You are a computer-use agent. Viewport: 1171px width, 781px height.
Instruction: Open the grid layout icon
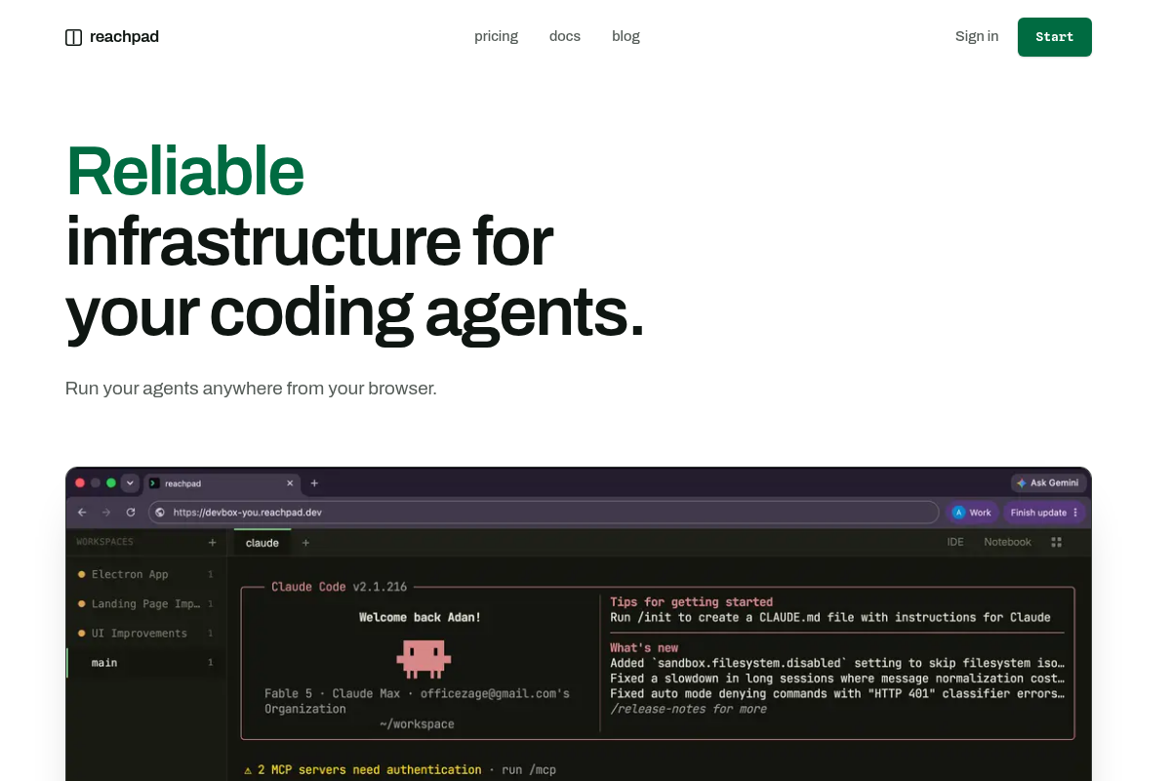(x=1057, y=542)
